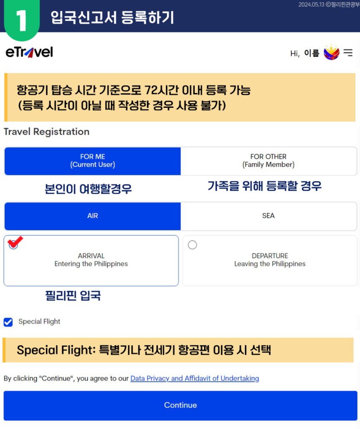Select the DEPARTURE radio button
Viewport: 360px width, 429px height.
(192, 244)
